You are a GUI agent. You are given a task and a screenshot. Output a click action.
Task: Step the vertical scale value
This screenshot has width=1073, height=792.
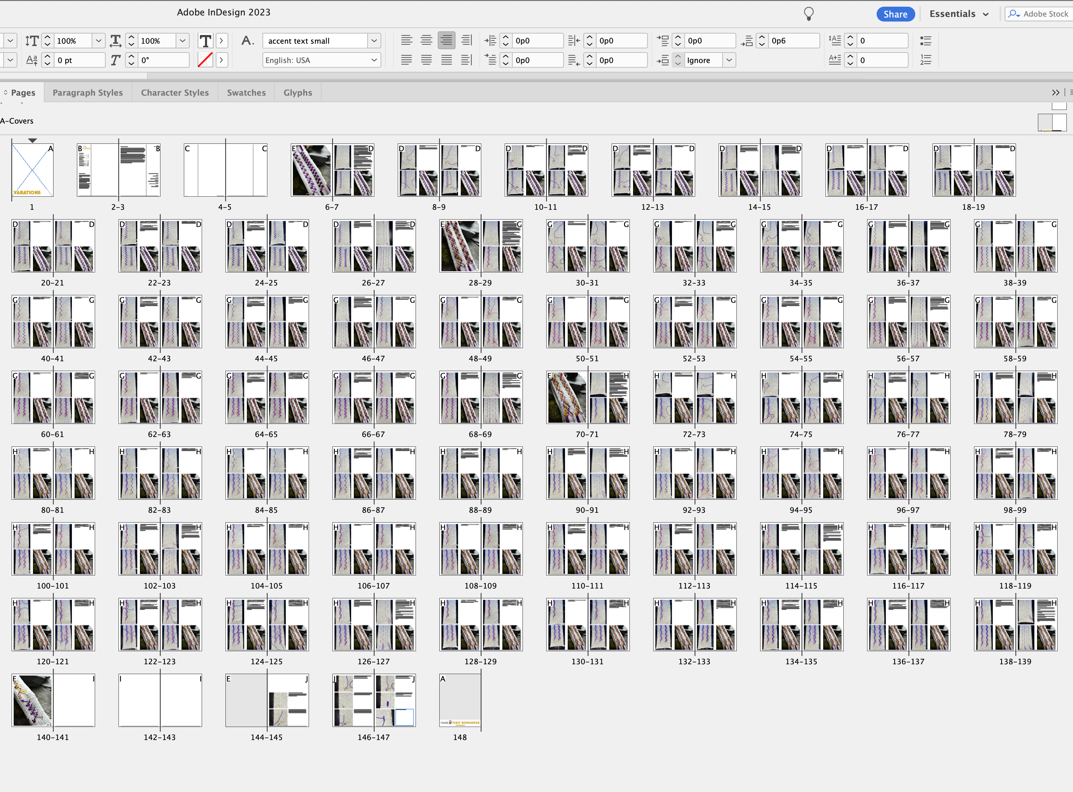point(47,41)
